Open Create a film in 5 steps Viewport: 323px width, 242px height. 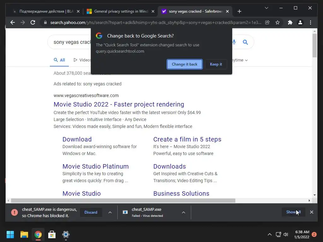(187, 139)
